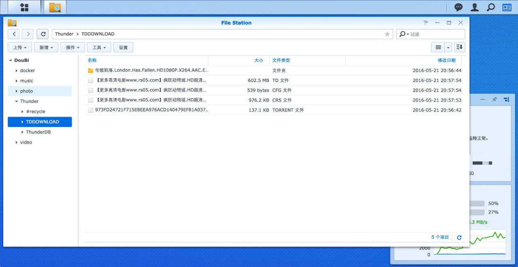Expand the docker folder in tree
Image resolution: width=518 pixels, height=267 pixels.
pos(17,71)
